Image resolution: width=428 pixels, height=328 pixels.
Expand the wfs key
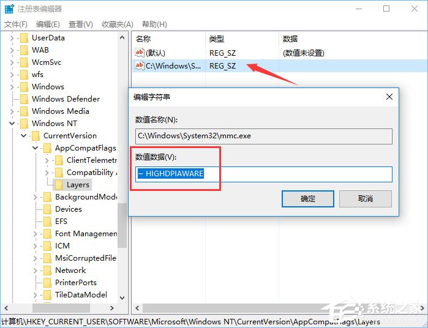pyautogui.click(x=12, y=75)
